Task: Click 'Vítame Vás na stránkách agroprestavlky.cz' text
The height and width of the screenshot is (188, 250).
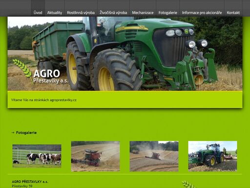Action: pos(44,100)
